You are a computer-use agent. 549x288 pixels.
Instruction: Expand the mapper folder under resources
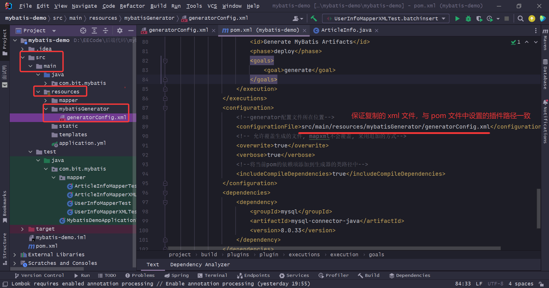[x=45, y=100]
